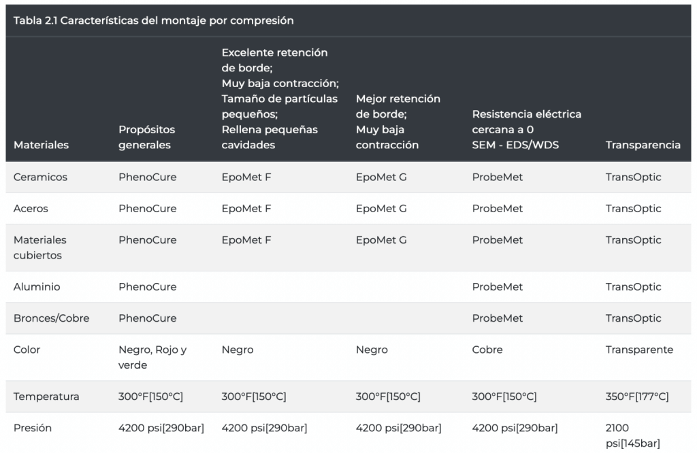Click the 'Presión' row label
Viewport: 697px width, 453px height.
(x=33, y=428)
